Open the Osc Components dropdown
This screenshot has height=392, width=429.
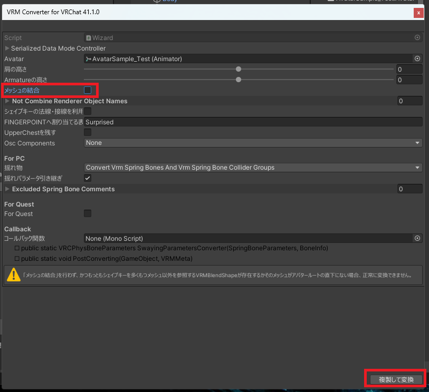(252, 142)
